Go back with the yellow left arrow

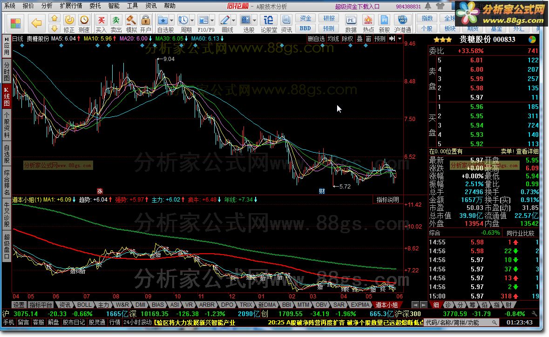pyautogui.click(x=36, y=23)
